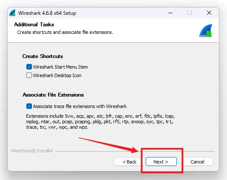Click the 'Wireshark Start Menu Item' label text

point(60,67)
